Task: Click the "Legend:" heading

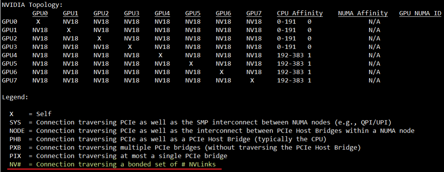Action: (15, 97)
